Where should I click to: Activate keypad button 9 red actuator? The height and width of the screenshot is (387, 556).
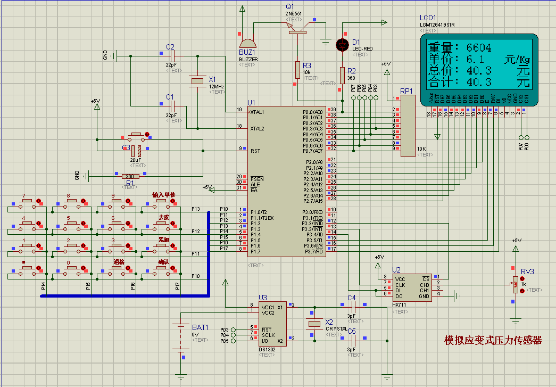[x=128, y=201]
